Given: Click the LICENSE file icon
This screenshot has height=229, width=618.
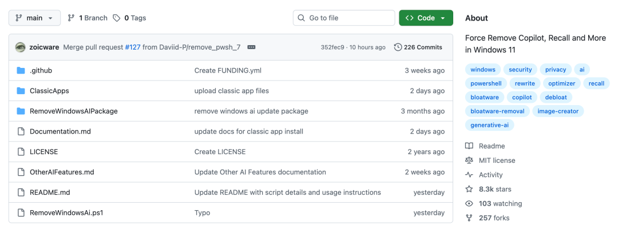Looking at the screenshot, I should pos(21,152).
